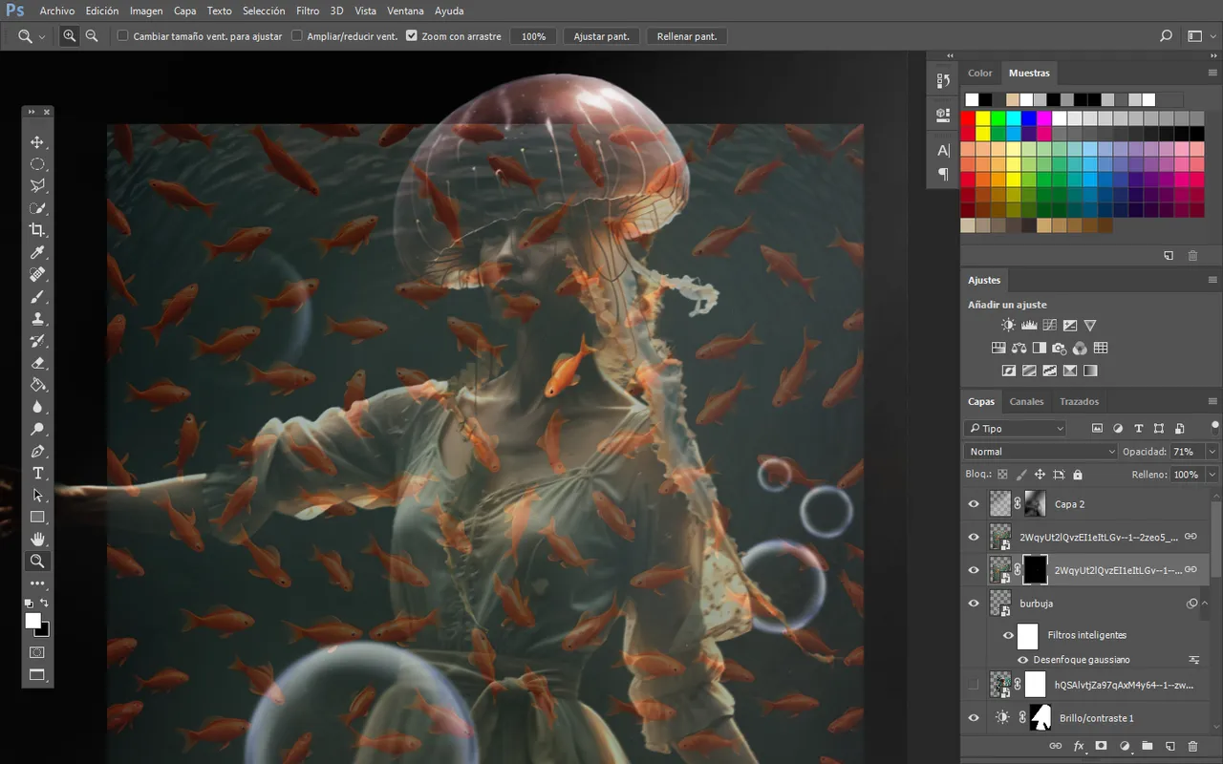Screen dimensions: 1223x764
Task: Select the Elliptical Marquee tool
Action: (37, 164)
